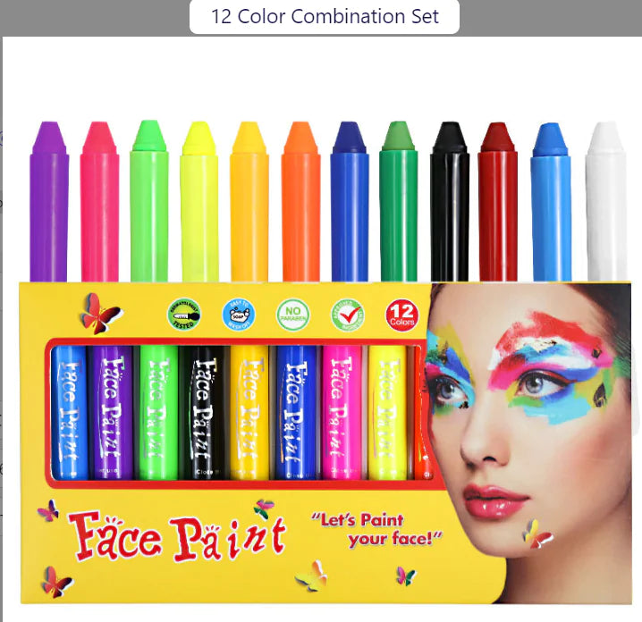
Task: Click the "Let's Paint your face!" slogan
Action: [376, 530]
